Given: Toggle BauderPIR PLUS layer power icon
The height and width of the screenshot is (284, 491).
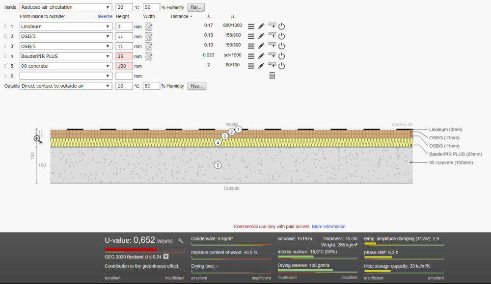Looking at the screenshot, I should pos(281,56).
